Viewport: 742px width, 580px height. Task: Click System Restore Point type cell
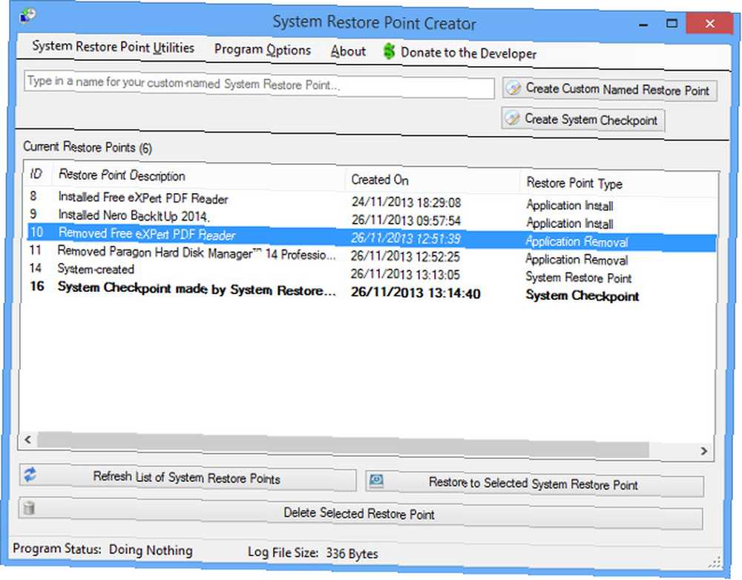pos(578,278)
